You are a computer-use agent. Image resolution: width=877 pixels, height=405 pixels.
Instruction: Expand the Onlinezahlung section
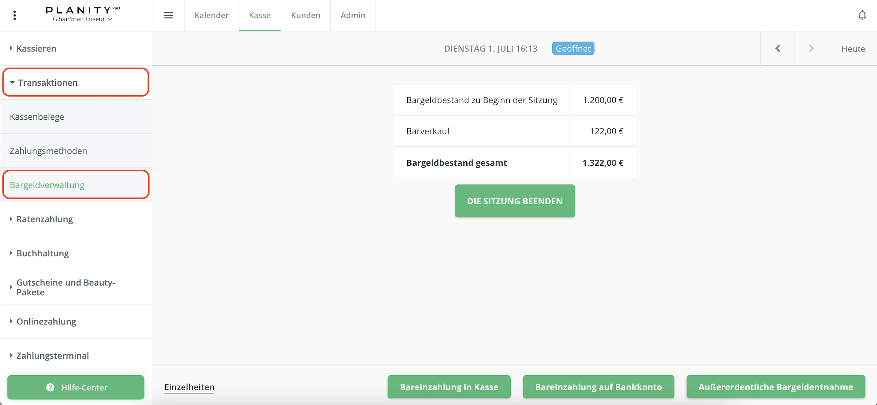[46, 321]
